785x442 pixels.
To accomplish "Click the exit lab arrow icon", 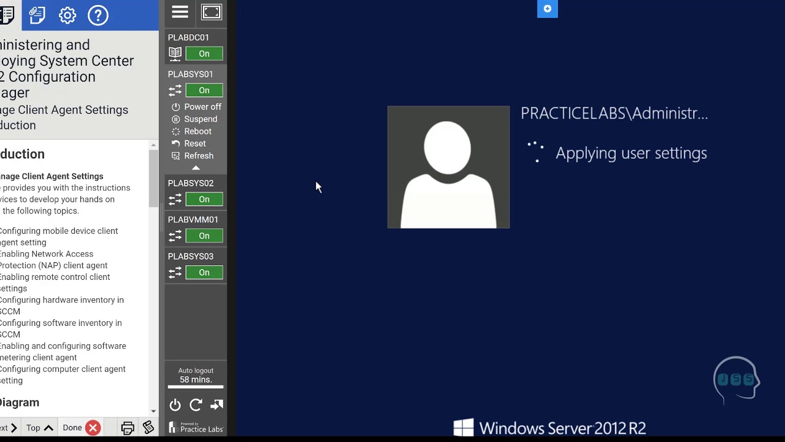I will 216,405.
